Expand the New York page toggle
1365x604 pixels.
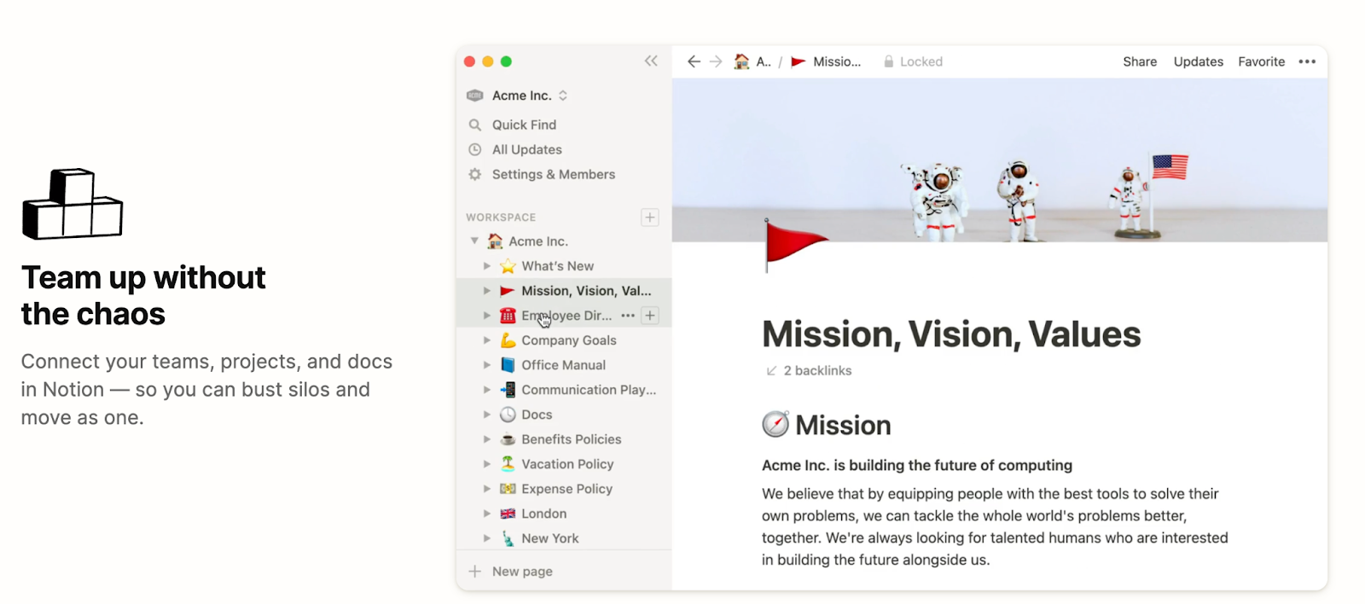pyautogui.click(x=487, y=538)
